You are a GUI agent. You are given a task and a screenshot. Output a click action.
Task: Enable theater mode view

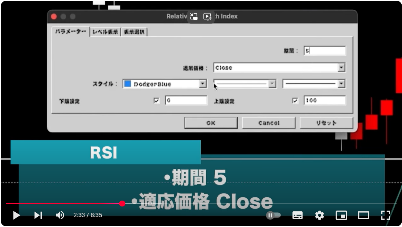click(x=363, y=215)
